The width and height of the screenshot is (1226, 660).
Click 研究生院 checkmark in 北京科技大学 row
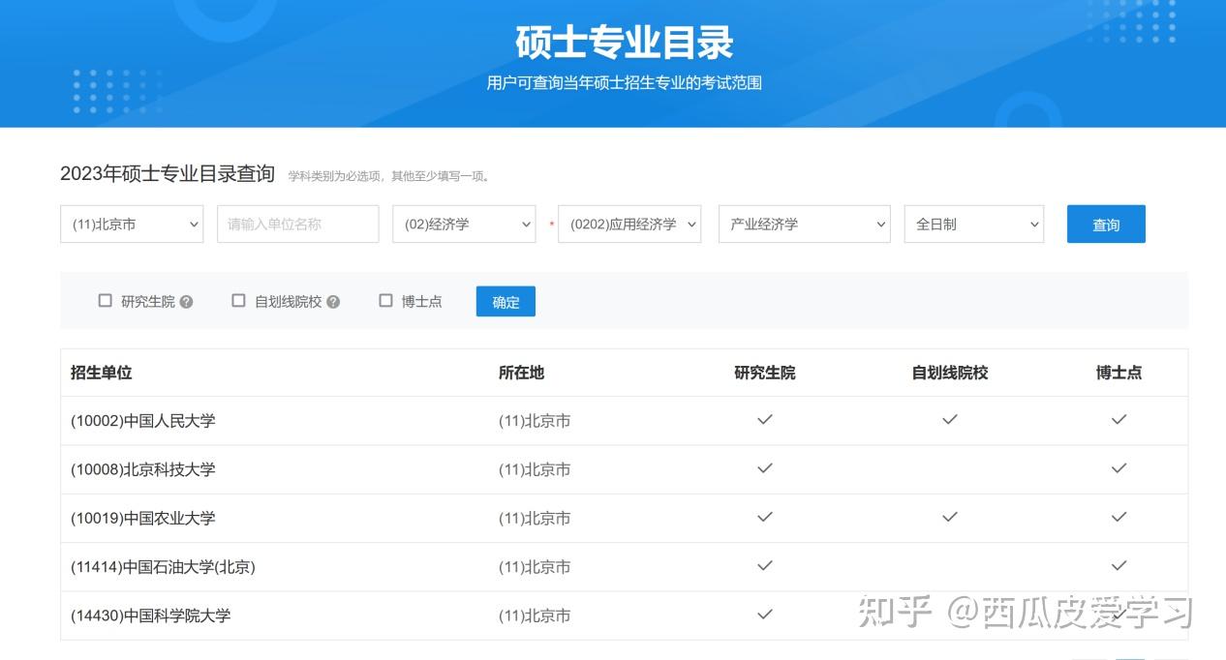tap(765, 467)
